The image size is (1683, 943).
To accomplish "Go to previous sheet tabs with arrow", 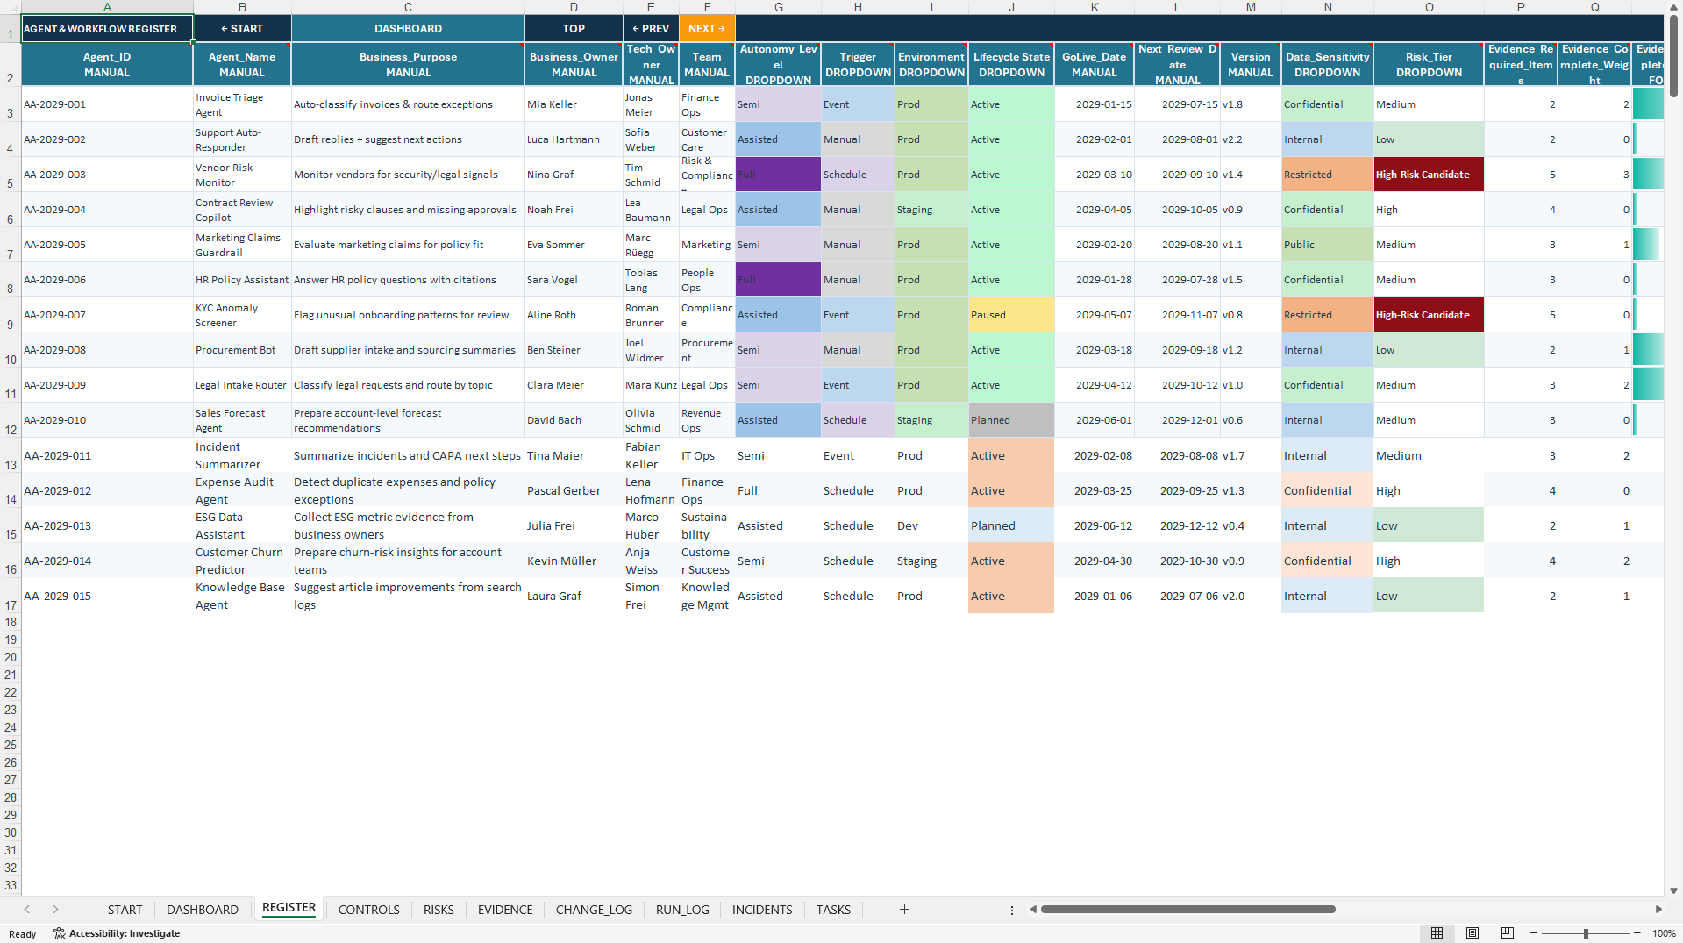I will [27, 910].
